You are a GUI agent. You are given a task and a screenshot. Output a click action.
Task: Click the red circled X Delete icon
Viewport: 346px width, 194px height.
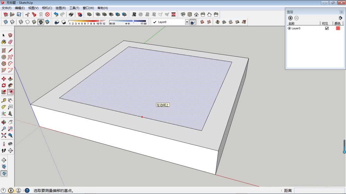point(47,14)
